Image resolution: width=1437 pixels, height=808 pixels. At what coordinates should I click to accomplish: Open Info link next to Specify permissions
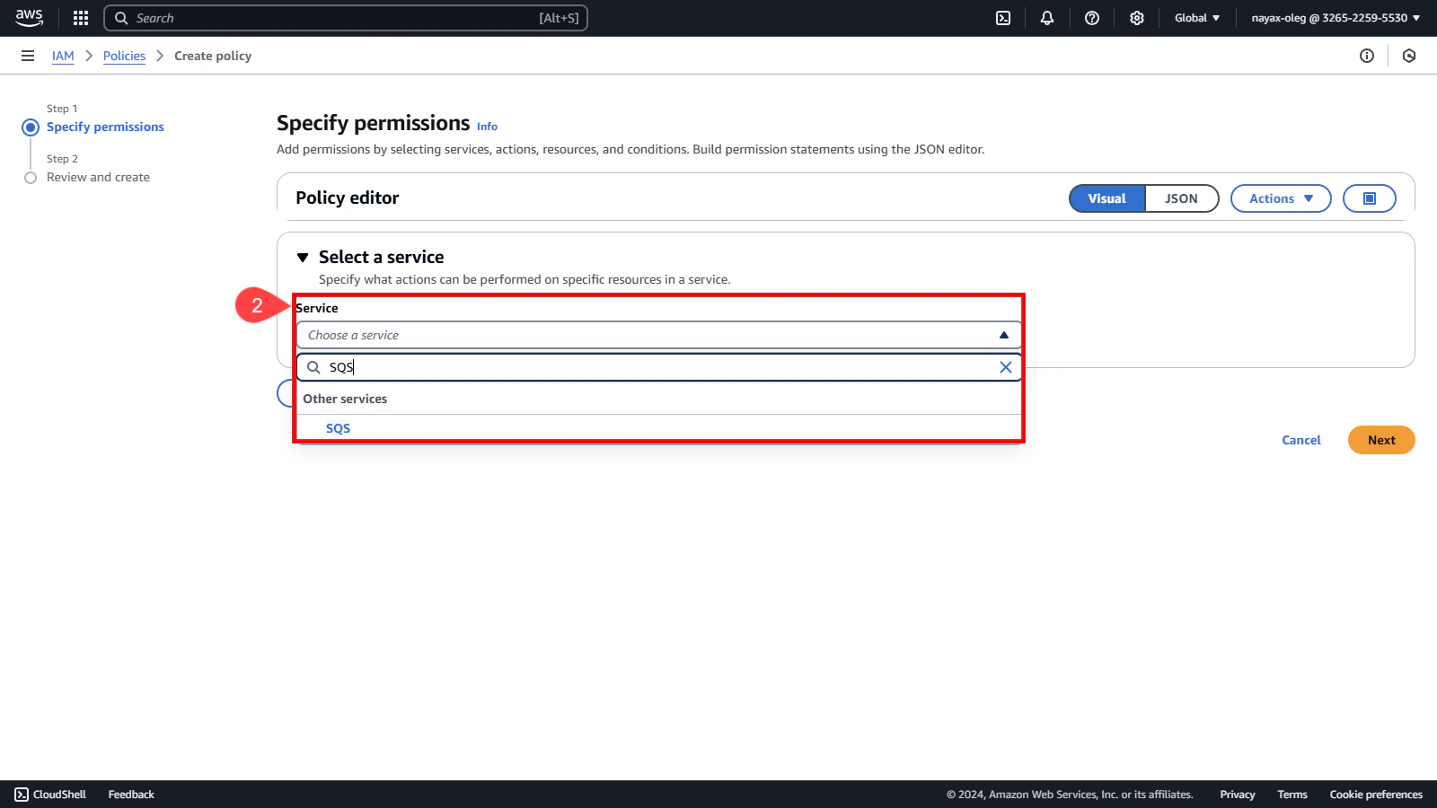(487, 127)
